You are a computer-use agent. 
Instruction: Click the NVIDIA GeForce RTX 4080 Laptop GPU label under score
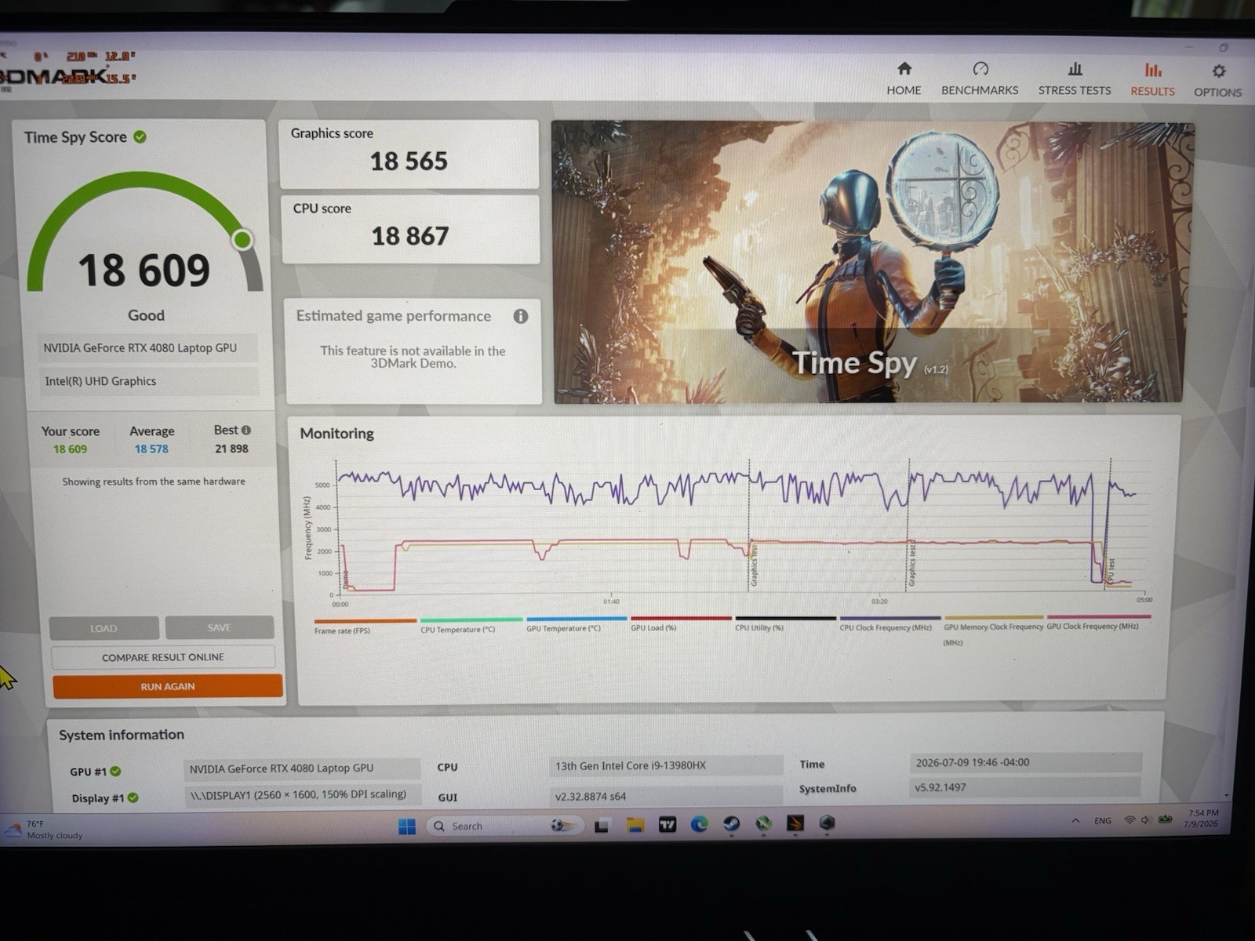pyautogui.click(x=147, y=348)
